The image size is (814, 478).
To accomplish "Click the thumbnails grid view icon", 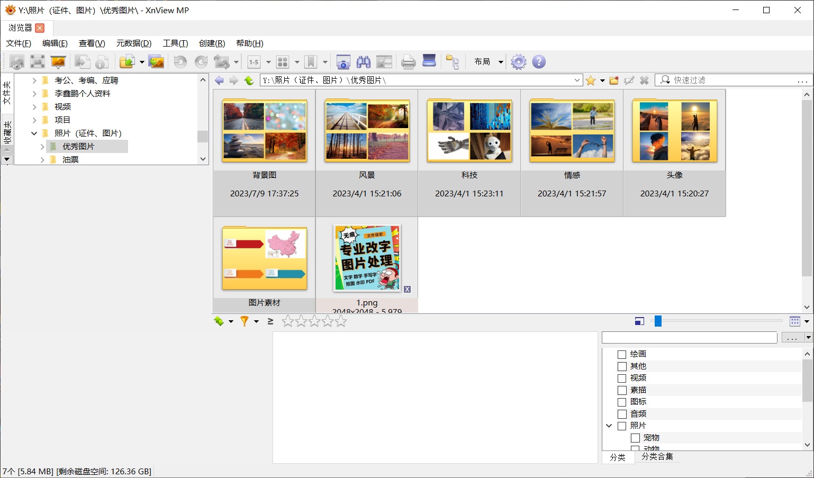I will point(283,62).
